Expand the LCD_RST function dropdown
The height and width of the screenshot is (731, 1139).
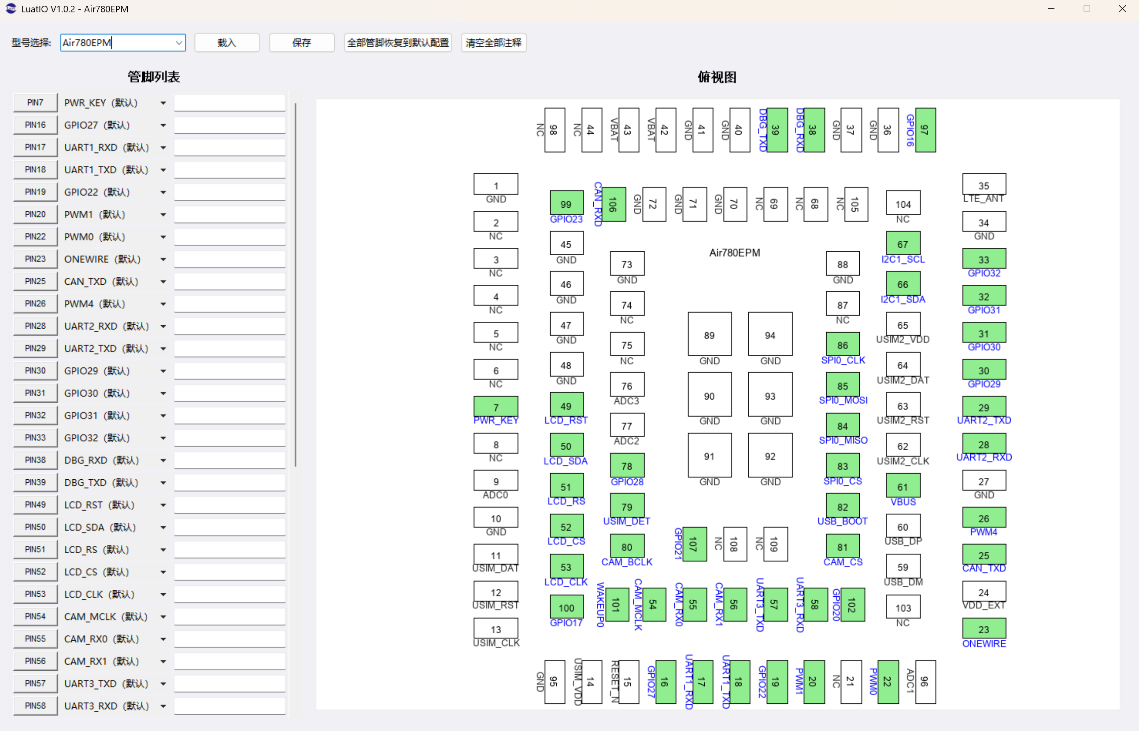(x=163, y=505)
